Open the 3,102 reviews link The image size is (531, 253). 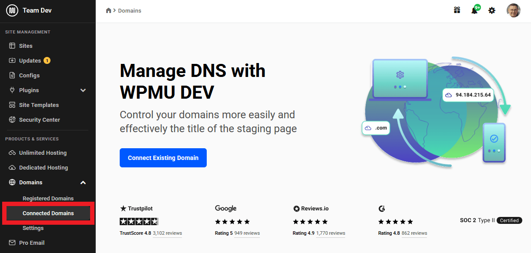(x=167, y=233)
